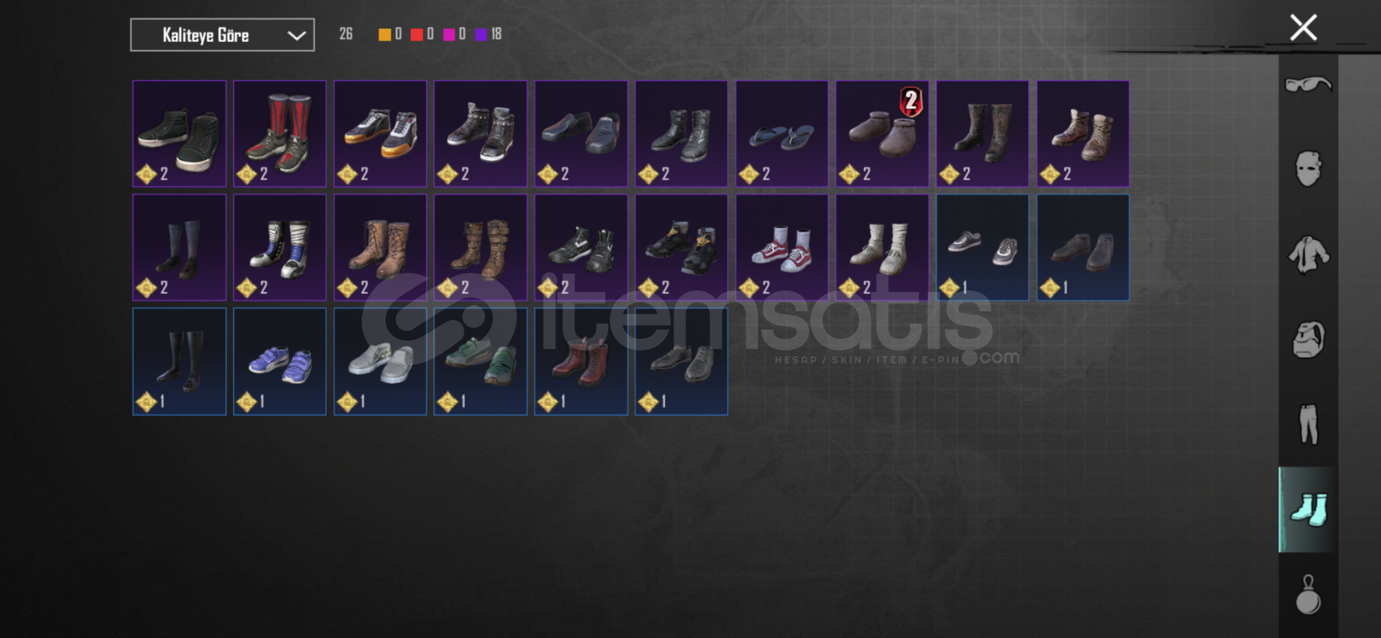The image size is (1381, 638).
Task: Click the purple quality filter swatch
Action: pos(481,34)
